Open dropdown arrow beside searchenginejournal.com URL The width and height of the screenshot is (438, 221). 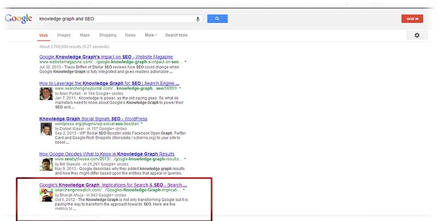click(x=180, y=88)
